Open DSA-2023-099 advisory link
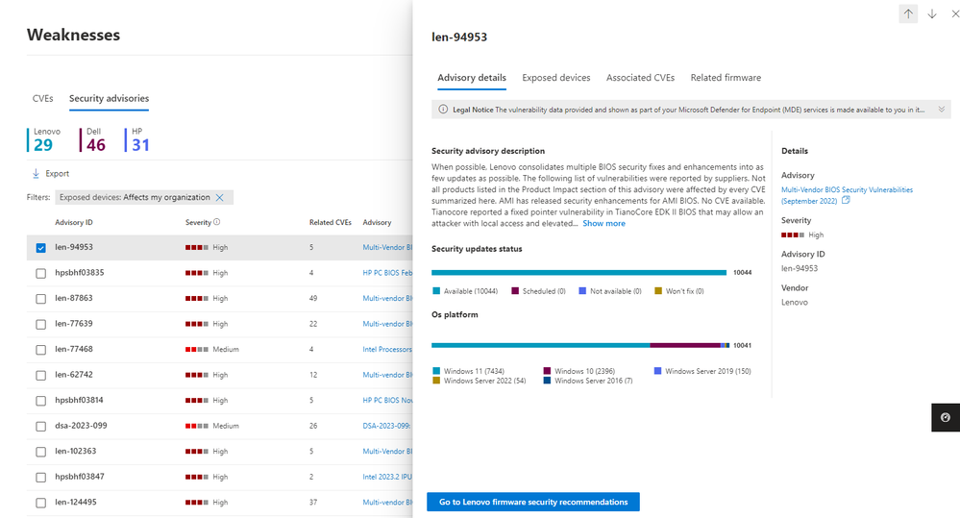This screenshot has height=518, width=960. click(x=386, y=426)
